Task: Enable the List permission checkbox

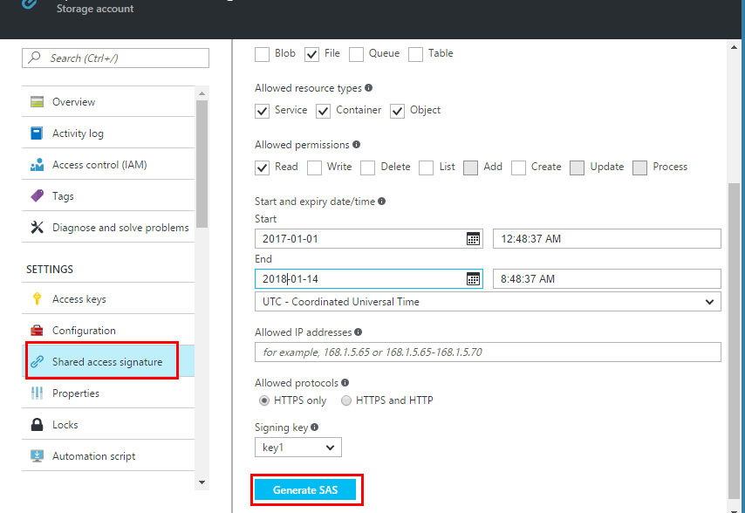Action: click(x=427, y=168)
